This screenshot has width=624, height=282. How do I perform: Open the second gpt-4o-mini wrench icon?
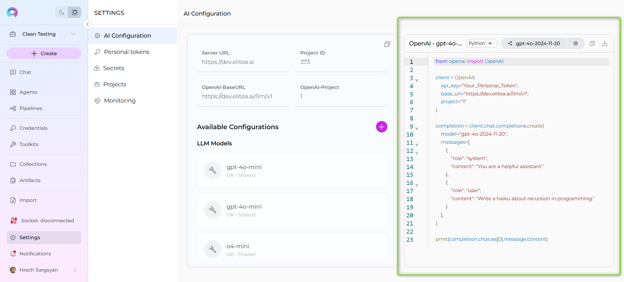click(x=213, y=210)
